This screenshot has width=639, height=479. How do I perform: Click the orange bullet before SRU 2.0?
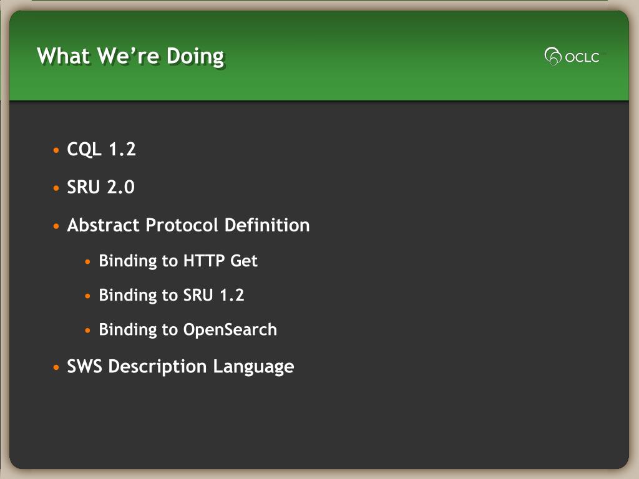tap(56, 188)
